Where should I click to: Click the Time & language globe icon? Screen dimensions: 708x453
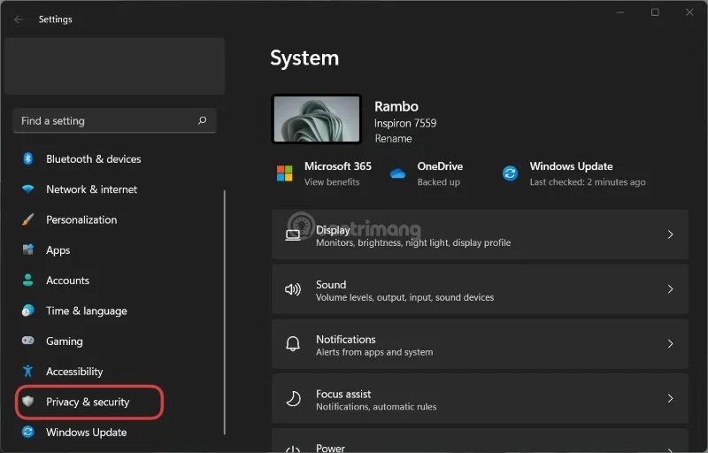click(x=27, y=311)
